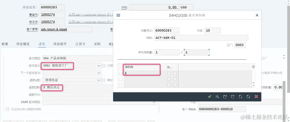This screenshot has width=290, height=122.
Task: Click the 设.. column header
Action: point(169,67)
